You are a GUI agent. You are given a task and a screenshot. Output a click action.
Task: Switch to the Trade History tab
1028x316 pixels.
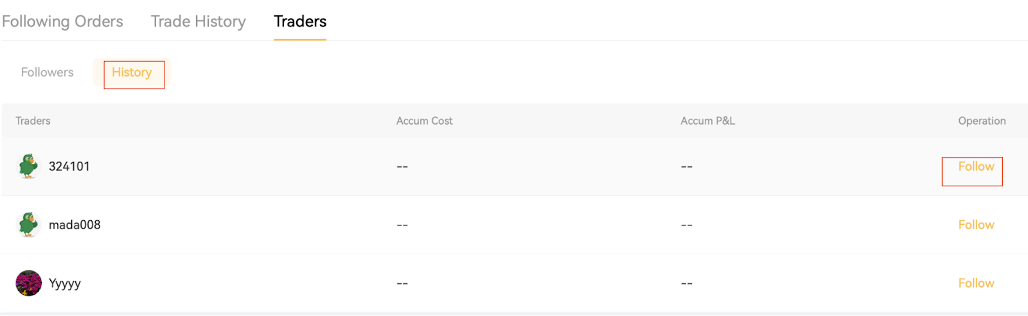tap(198, 21)
